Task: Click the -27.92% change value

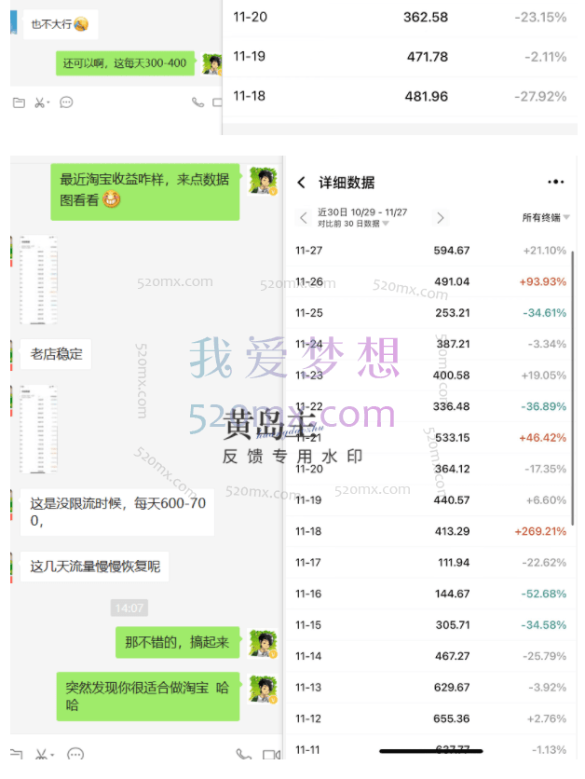Action: pyautogui.click(x=540, y=96)
